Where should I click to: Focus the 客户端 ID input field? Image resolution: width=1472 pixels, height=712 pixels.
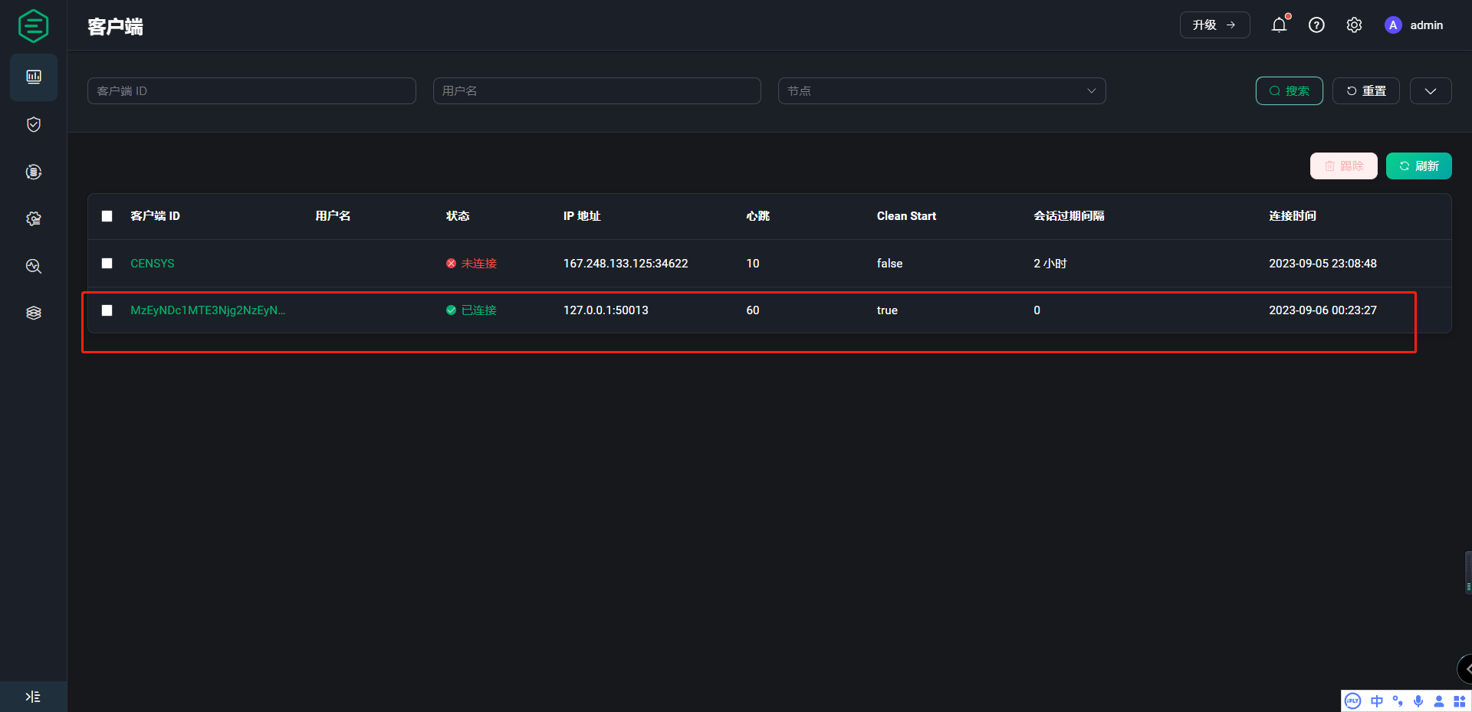251,90
